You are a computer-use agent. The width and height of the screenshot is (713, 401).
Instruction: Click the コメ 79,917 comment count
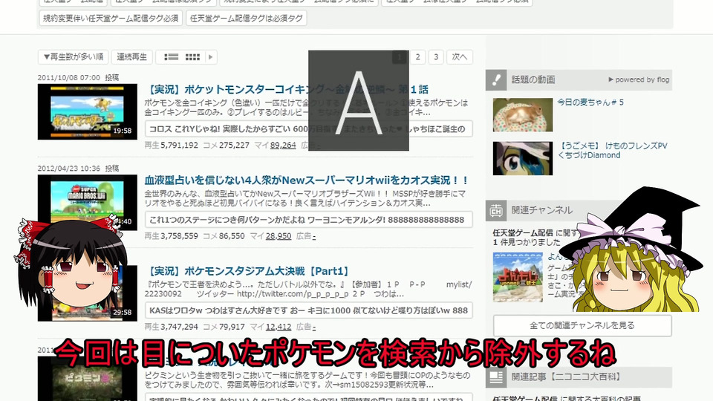click(224, 327)
